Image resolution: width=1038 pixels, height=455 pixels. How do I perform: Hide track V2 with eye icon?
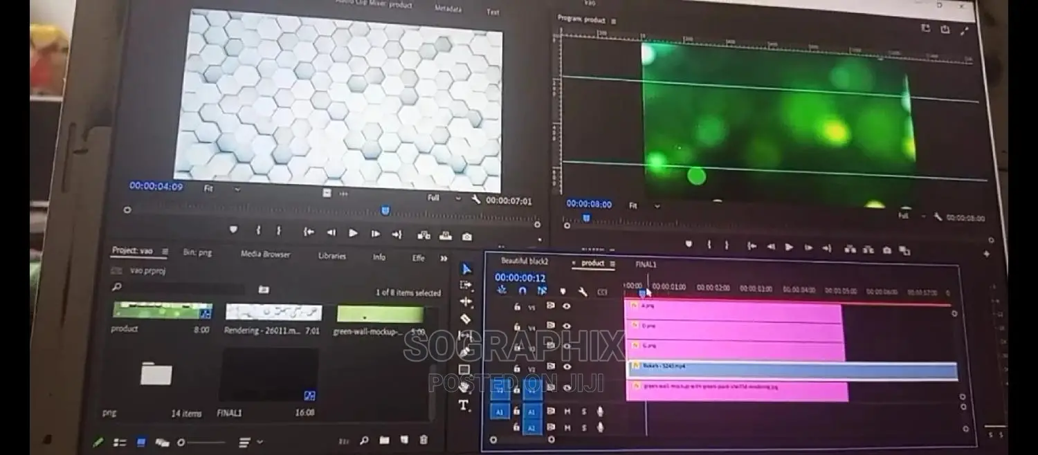567,366
